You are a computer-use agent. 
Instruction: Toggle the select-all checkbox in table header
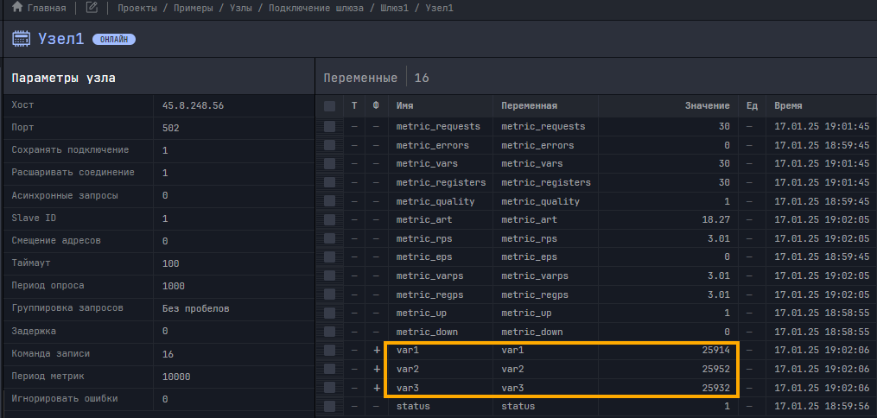[x=329, y=106]
